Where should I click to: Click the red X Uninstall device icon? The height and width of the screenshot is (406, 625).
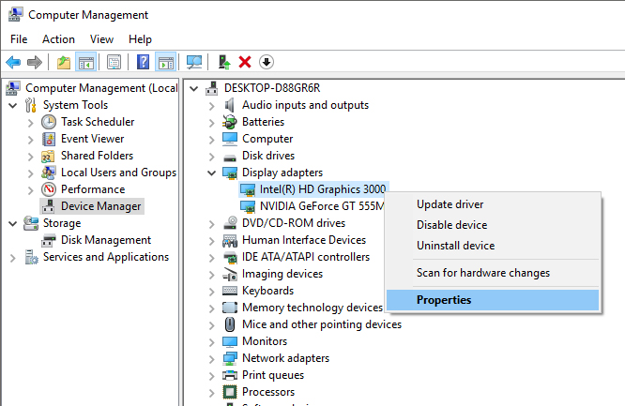coord(245,62)
